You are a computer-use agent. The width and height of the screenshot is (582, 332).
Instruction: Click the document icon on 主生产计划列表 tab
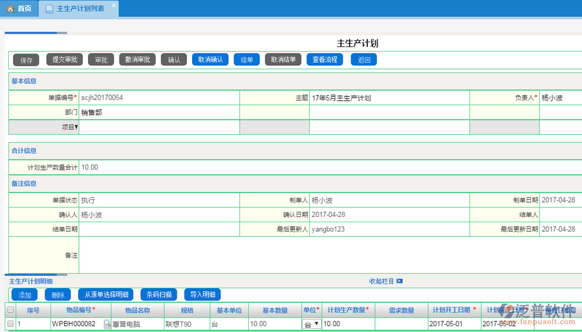(x=49, y=8)
